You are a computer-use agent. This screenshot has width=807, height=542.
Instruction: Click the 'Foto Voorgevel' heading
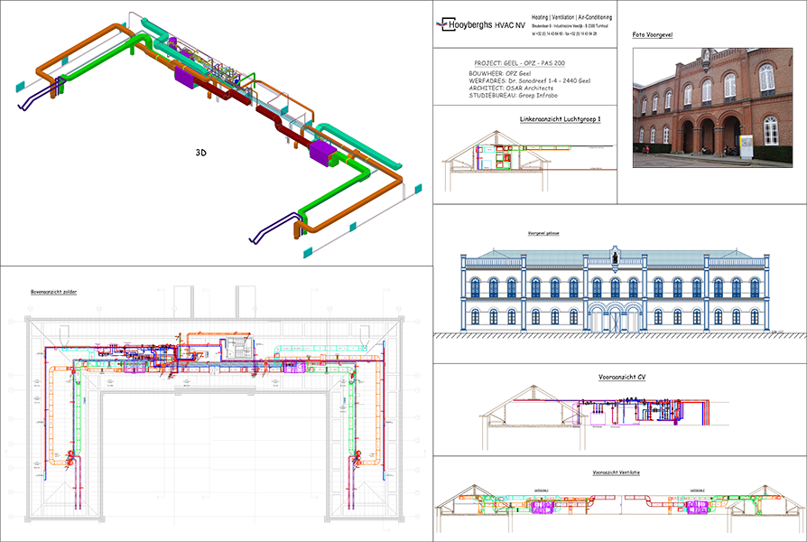(x=652, y=35)
